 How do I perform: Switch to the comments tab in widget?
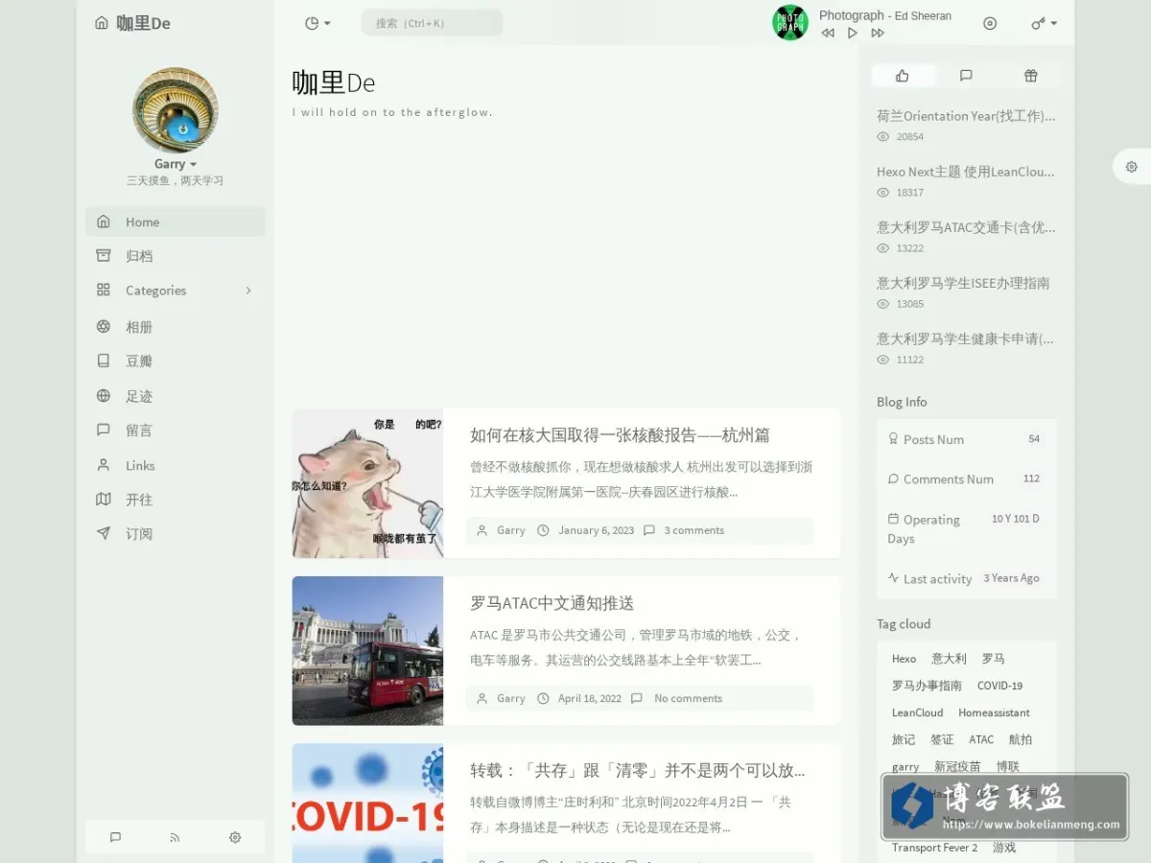tap(966, 76)
